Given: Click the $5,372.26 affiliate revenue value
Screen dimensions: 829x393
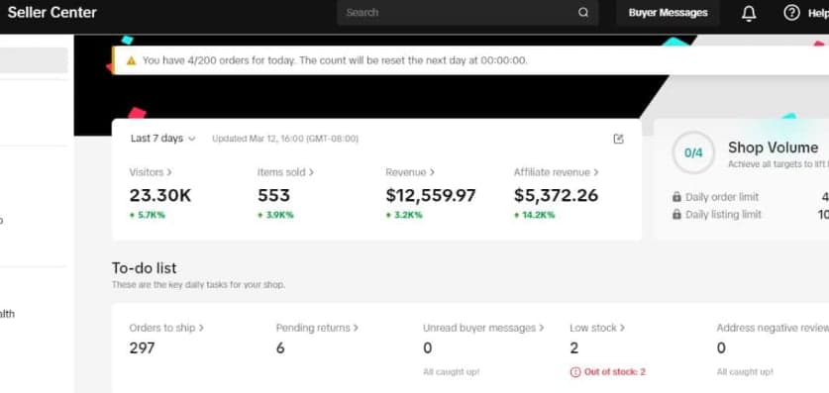Looking at the screenshot, I should [557, 195].
